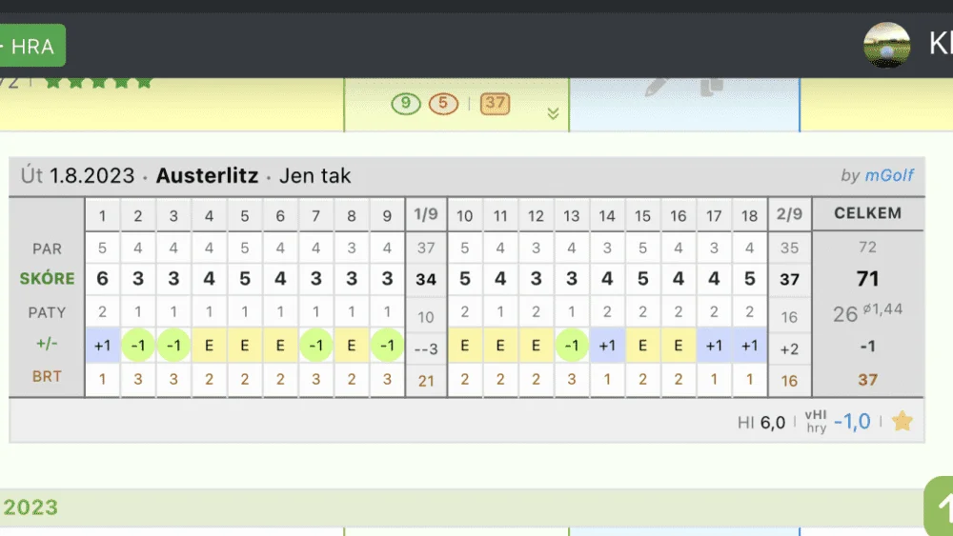The image size is (953, 536).
Task: Click the gold favorite star icon
Action: coord(902,421)
